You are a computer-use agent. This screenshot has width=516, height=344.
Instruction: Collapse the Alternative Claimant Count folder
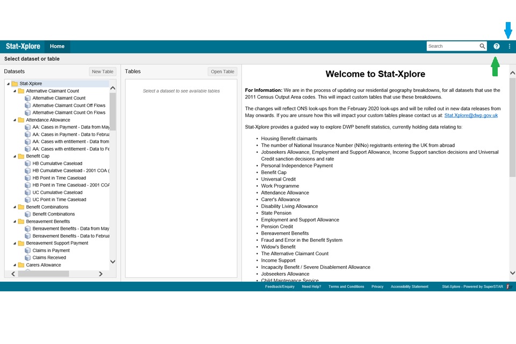click(x=15, y=91)
